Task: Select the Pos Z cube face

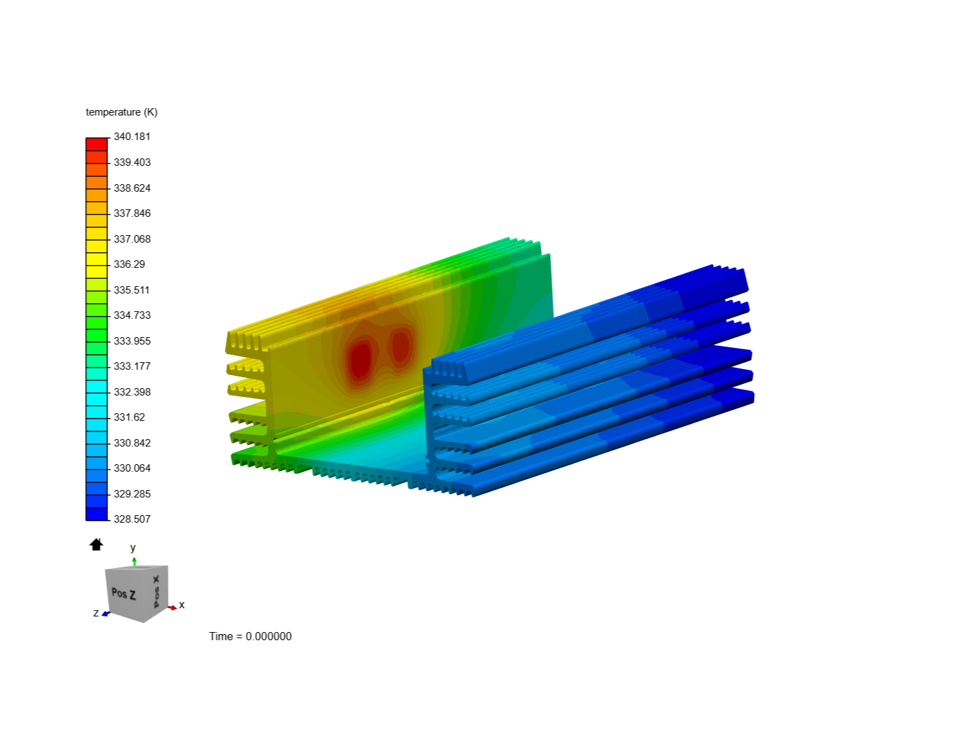Action: pos(124,593)
